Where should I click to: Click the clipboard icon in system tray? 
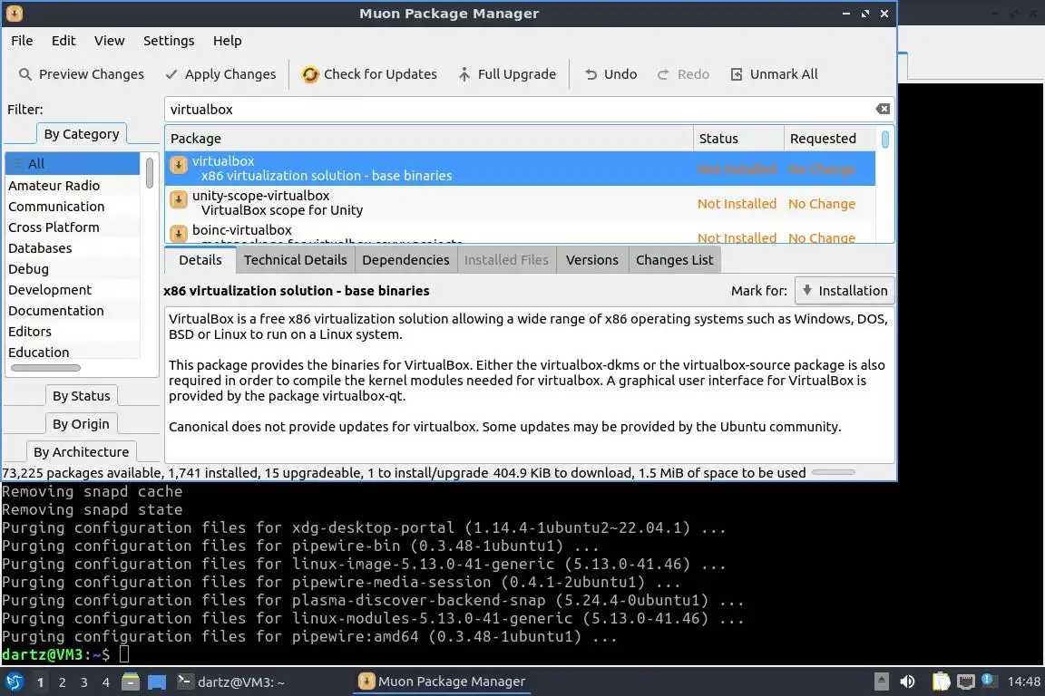941,681
